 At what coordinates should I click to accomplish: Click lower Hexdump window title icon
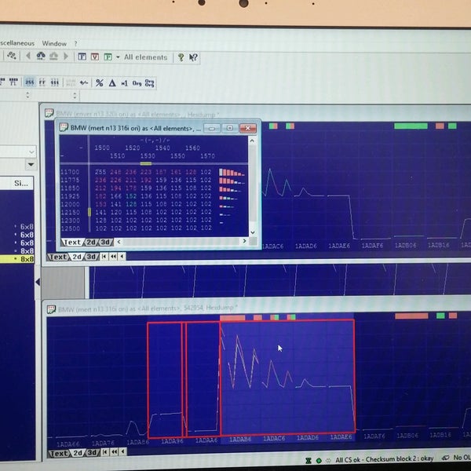(x=51, y=309)
